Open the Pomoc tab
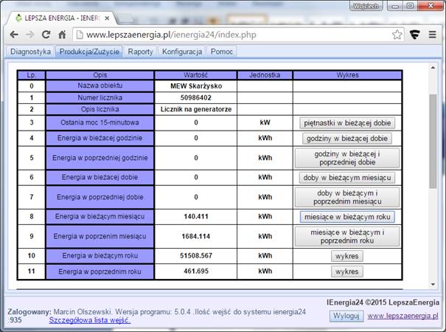 click(222, 52)
